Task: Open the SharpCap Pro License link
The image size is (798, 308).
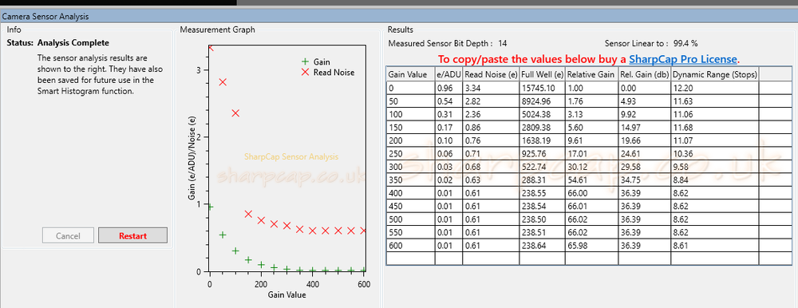Action: pos(683,59)
